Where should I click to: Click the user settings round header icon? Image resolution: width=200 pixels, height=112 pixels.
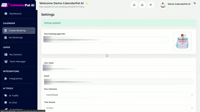click(142, 5)
